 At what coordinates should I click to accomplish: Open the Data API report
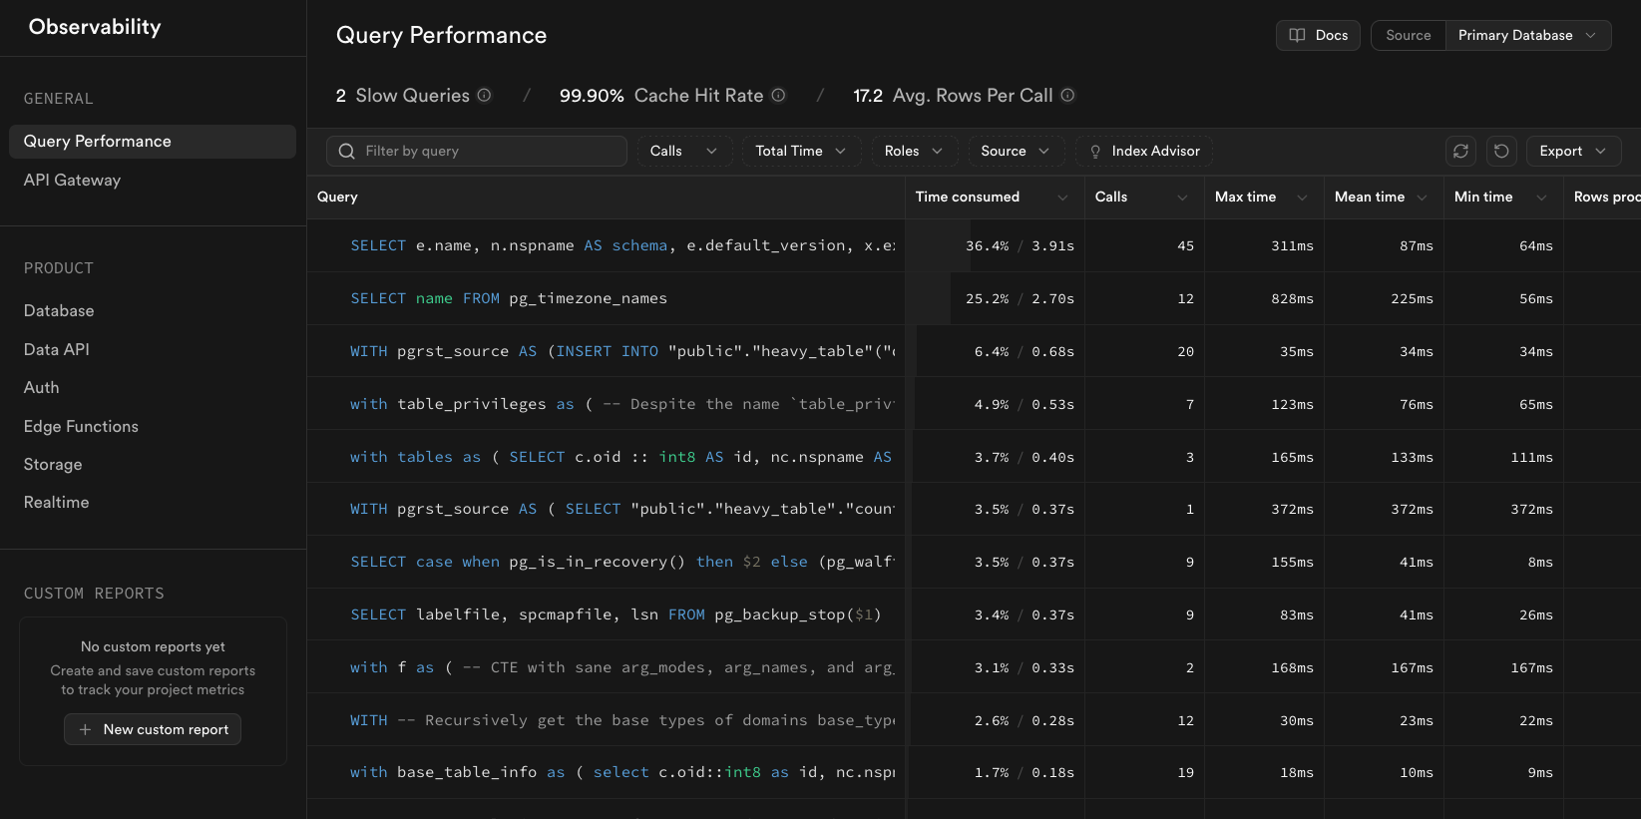(57, 349)
